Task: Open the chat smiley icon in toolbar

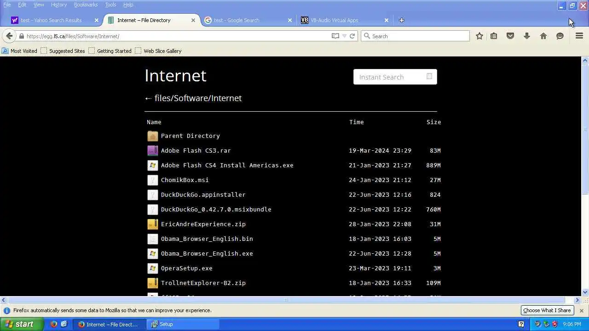Action: (x=560, y=36)
